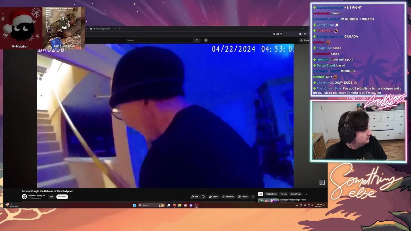Join Midwest Safety channel membership
Screen dimensions: 411x231
51,197
